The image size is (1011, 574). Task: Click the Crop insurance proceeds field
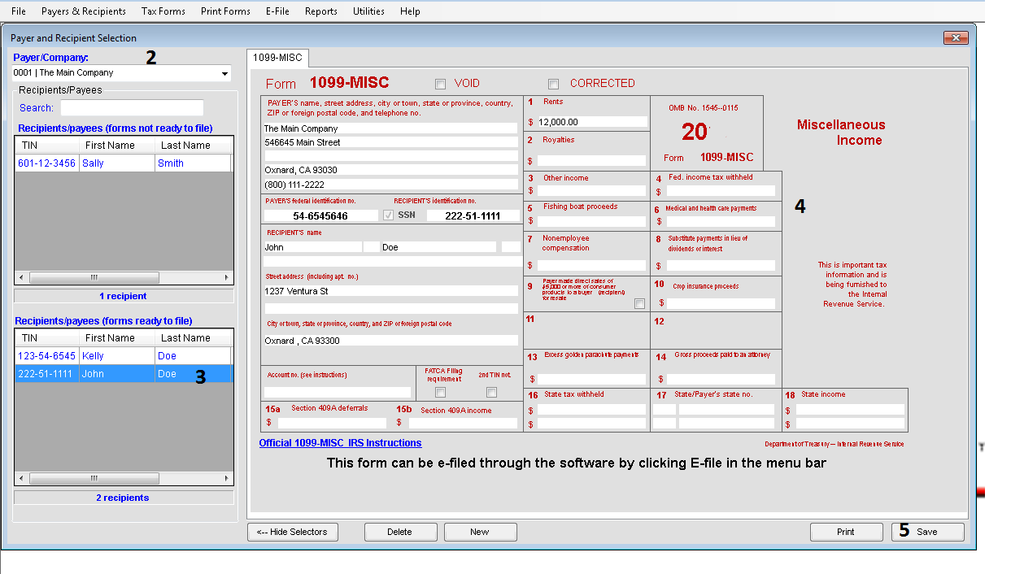click(721, 303)
